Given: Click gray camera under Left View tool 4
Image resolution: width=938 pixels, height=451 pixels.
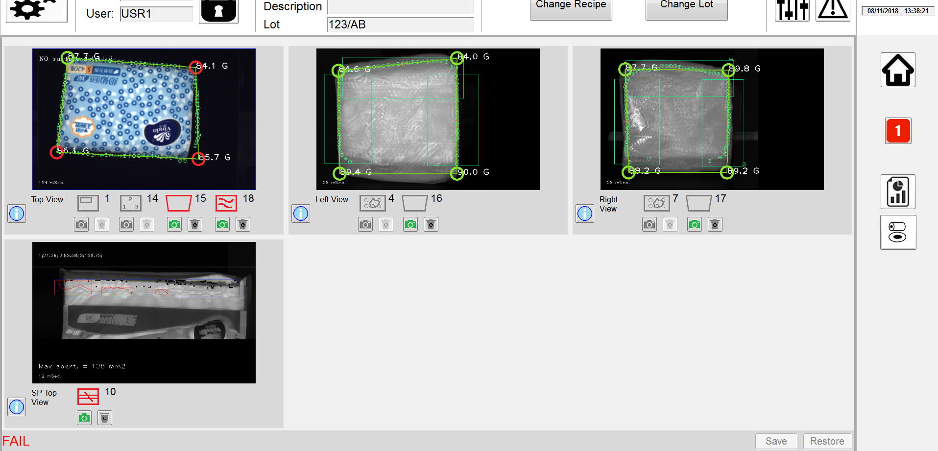Looking at the screenshot, I should [365, 224].
